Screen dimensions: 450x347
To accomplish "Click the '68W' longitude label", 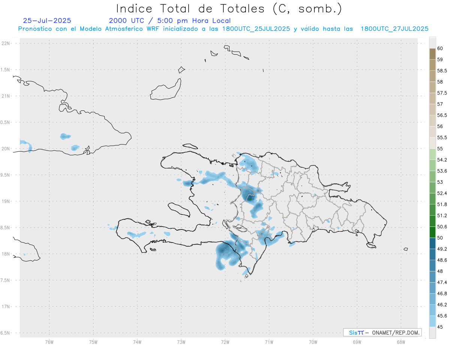I will pos(401,342).
